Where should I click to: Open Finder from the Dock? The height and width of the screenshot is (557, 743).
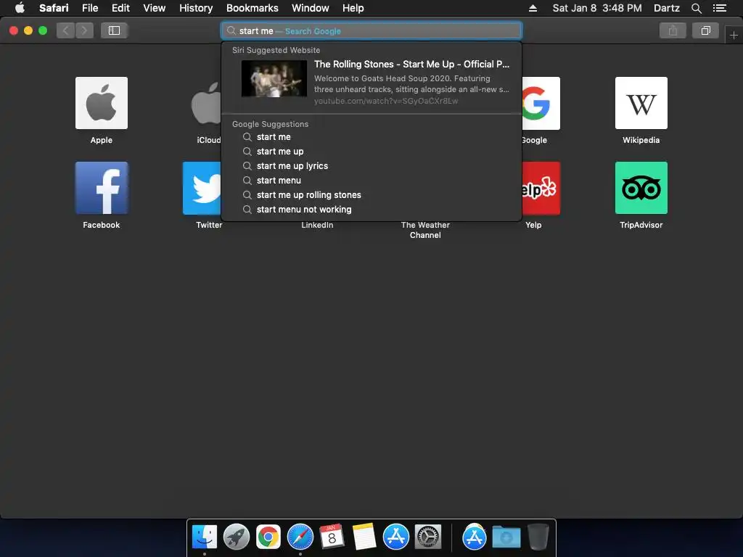point(204,537)
